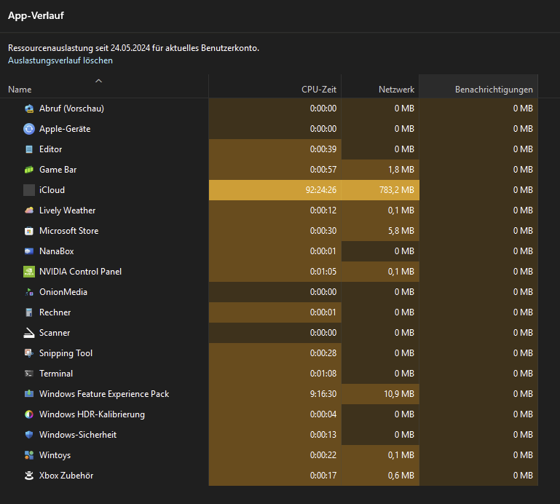The height and width of the screenshot is (504, 560).
Task: Click the NanaBox icon
Action: tap(29, 251)
